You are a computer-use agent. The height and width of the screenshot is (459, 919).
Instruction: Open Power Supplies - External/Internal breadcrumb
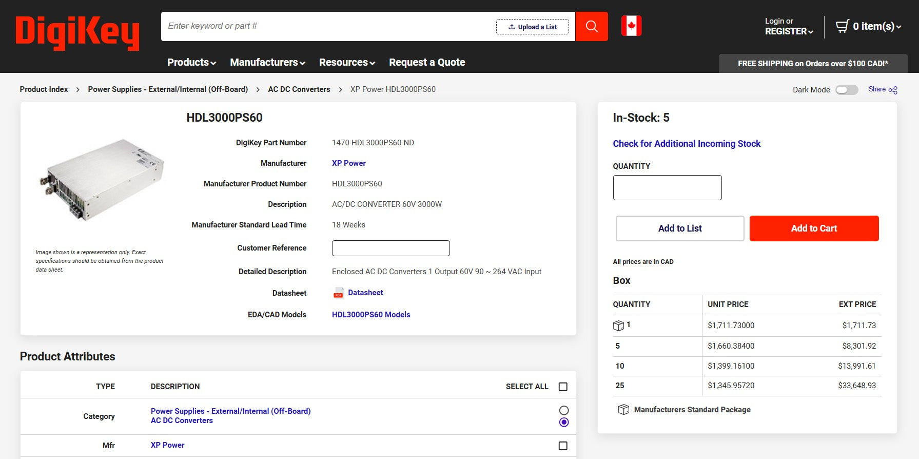coord(168,89)
